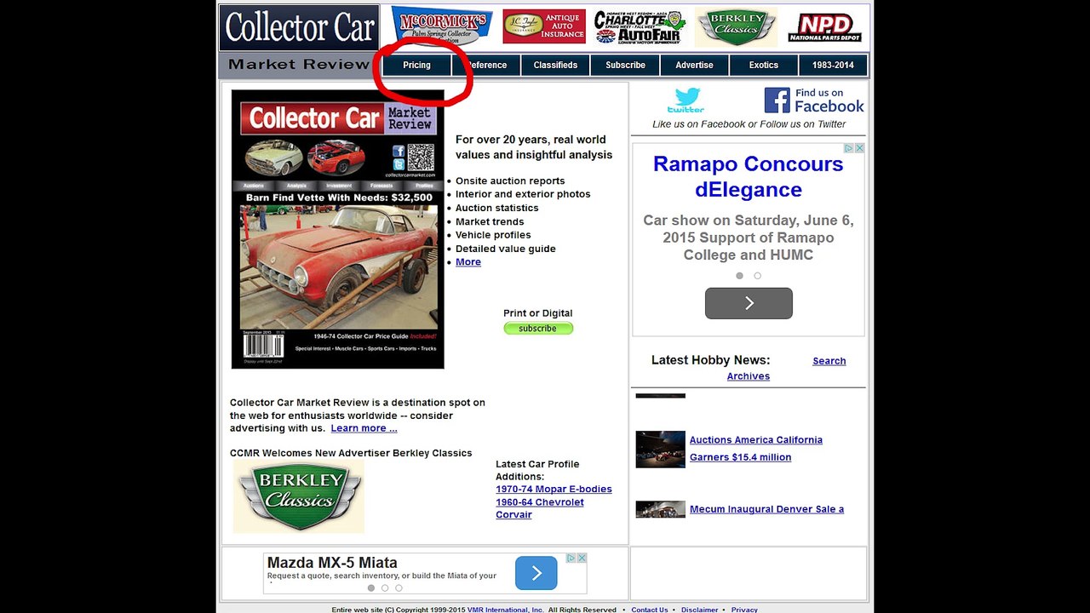Click 'Onsite auction reports' bullet text

[510, 180]
